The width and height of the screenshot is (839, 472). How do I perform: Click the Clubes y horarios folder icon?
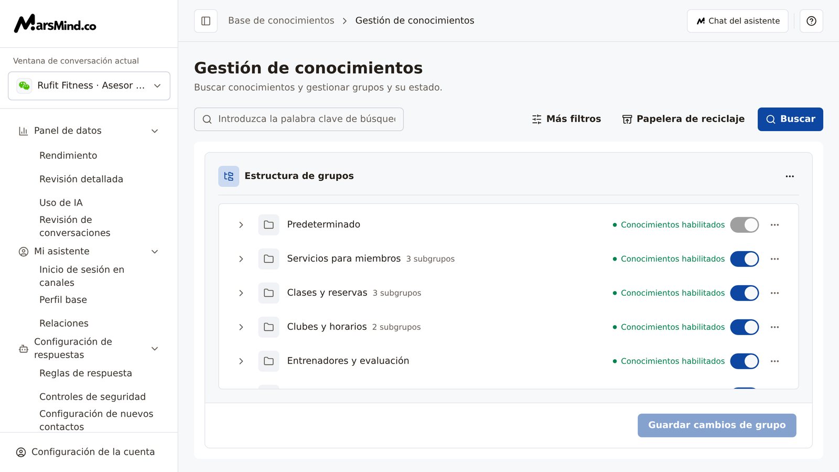point(268,327)
